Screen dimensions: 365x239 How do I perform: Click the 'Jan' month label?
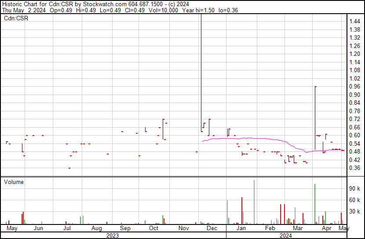(241, 228)
